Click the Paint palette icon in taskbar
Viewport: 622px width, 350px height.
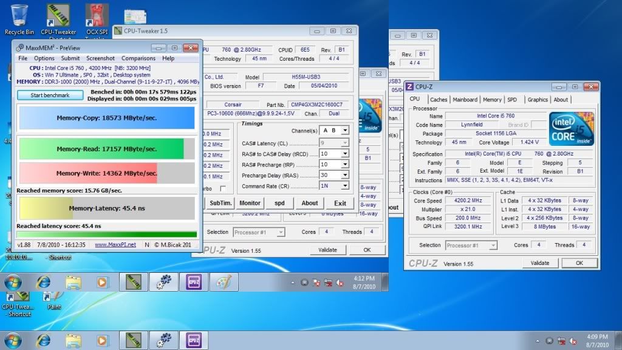pos(224,283)
